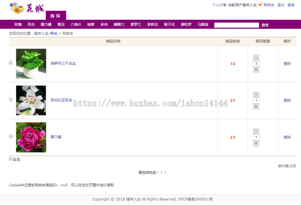Delete 西伯利亚百合 via its 删除 link
The width and height of the screenshot is (301, 205).
[287, 100]
